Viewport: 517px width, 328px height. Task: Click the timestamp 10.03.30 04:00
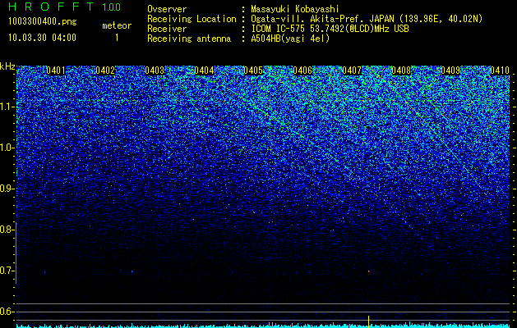coord(42,38)
